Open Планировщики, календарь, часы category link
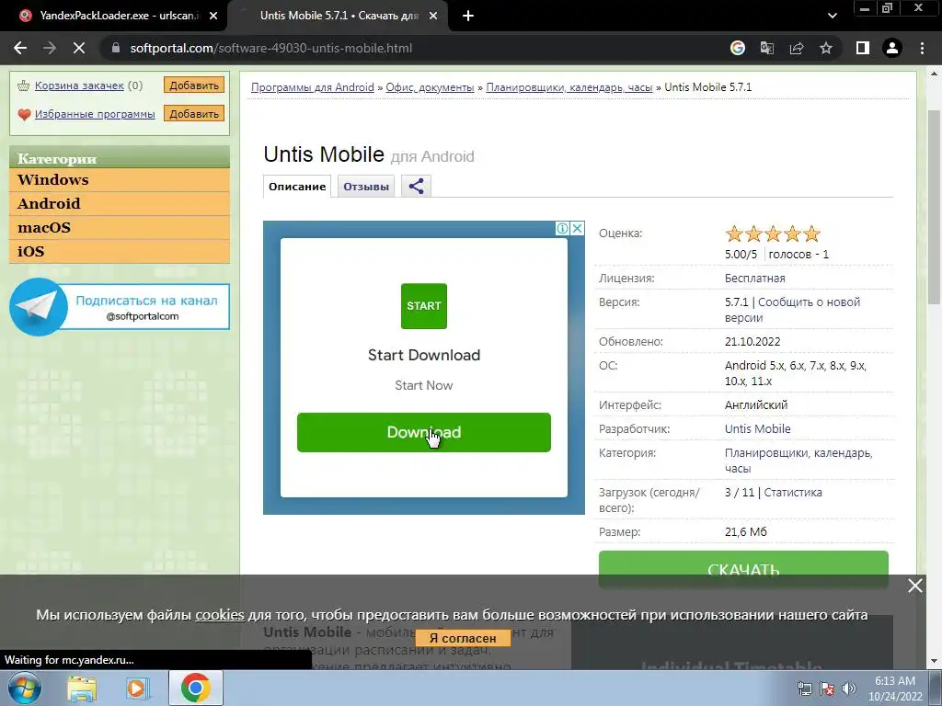The height and width of the screenshot is (706, 942). (798, 461)
